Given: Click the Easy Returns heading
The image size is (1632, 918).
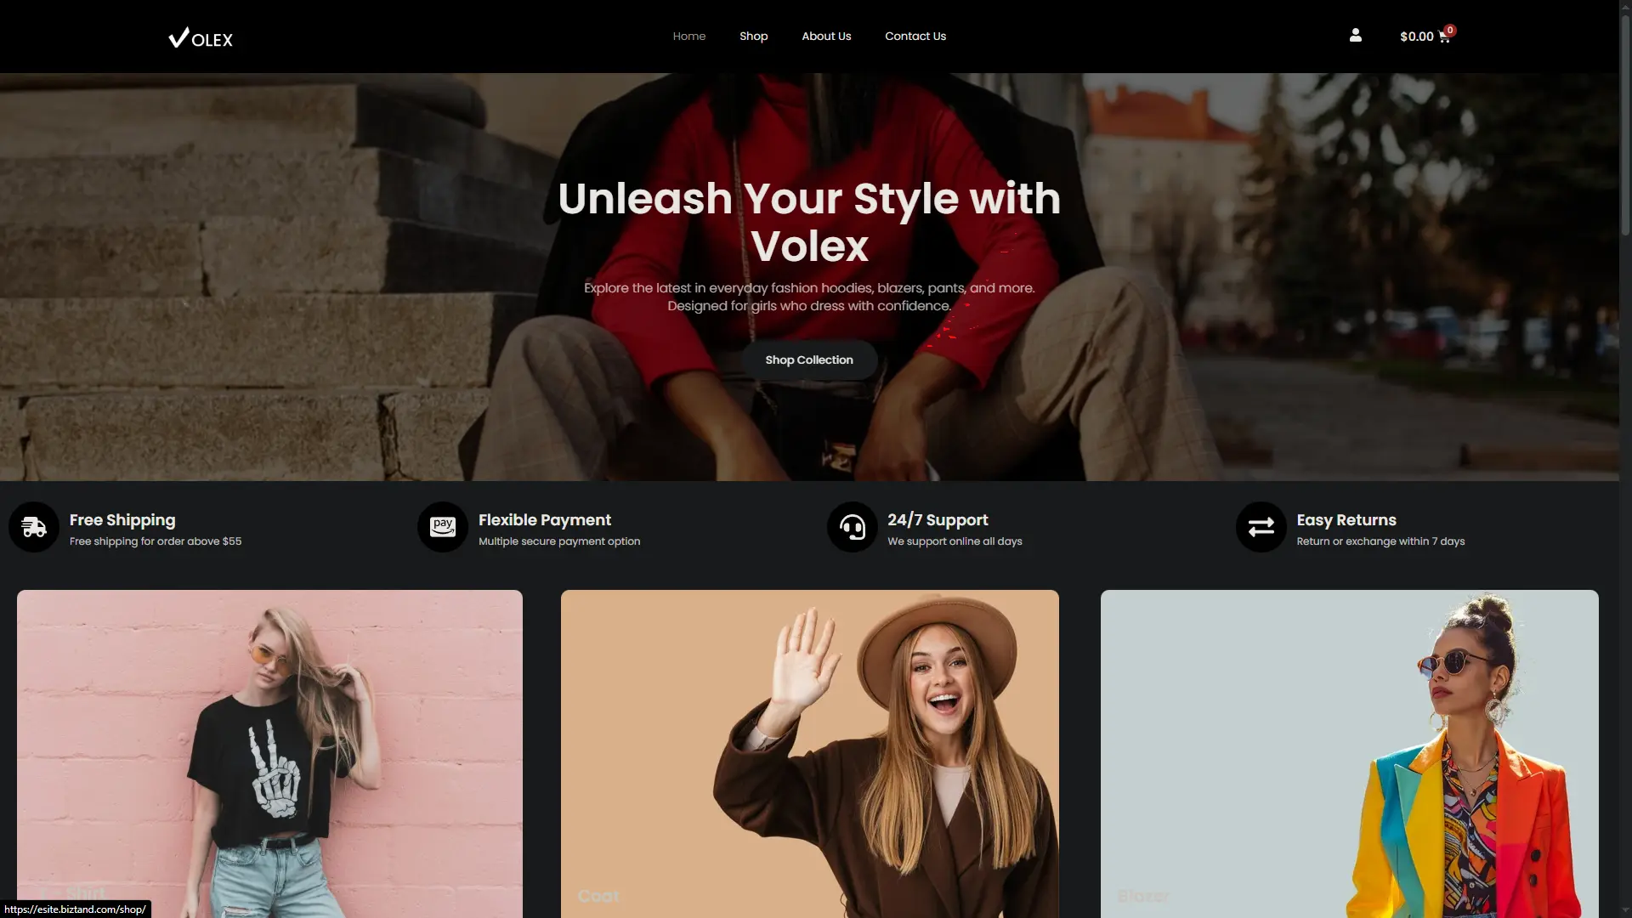Looking at the screenshot, I should pos(1346,520).
